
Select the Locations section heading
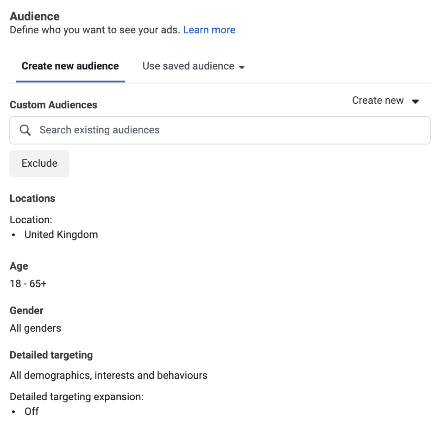pyautogui.click(x=32, y=198)
